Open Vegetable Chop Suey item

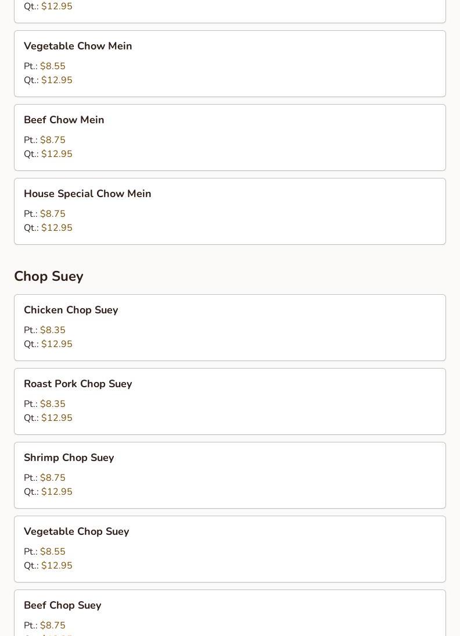click(x=230, y=549)
